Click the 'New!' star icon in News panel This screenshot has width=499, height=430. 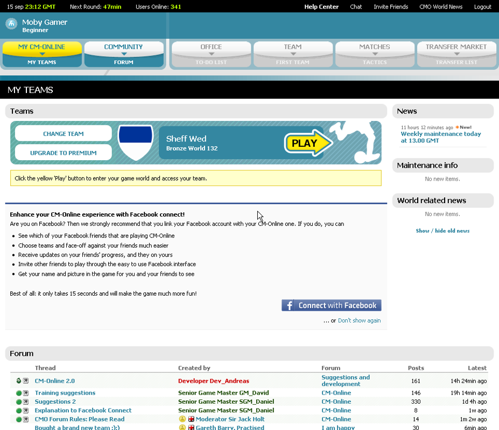[x=457, y=127]
